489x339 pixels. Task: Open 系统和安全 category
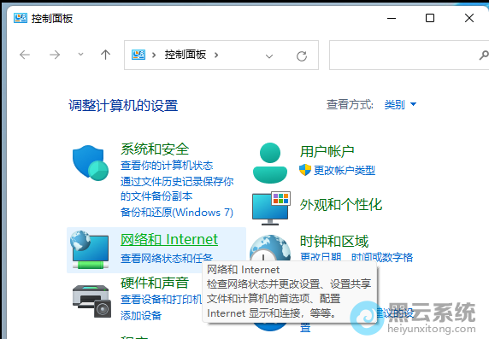pyautogui.click(x=155, y=149)
